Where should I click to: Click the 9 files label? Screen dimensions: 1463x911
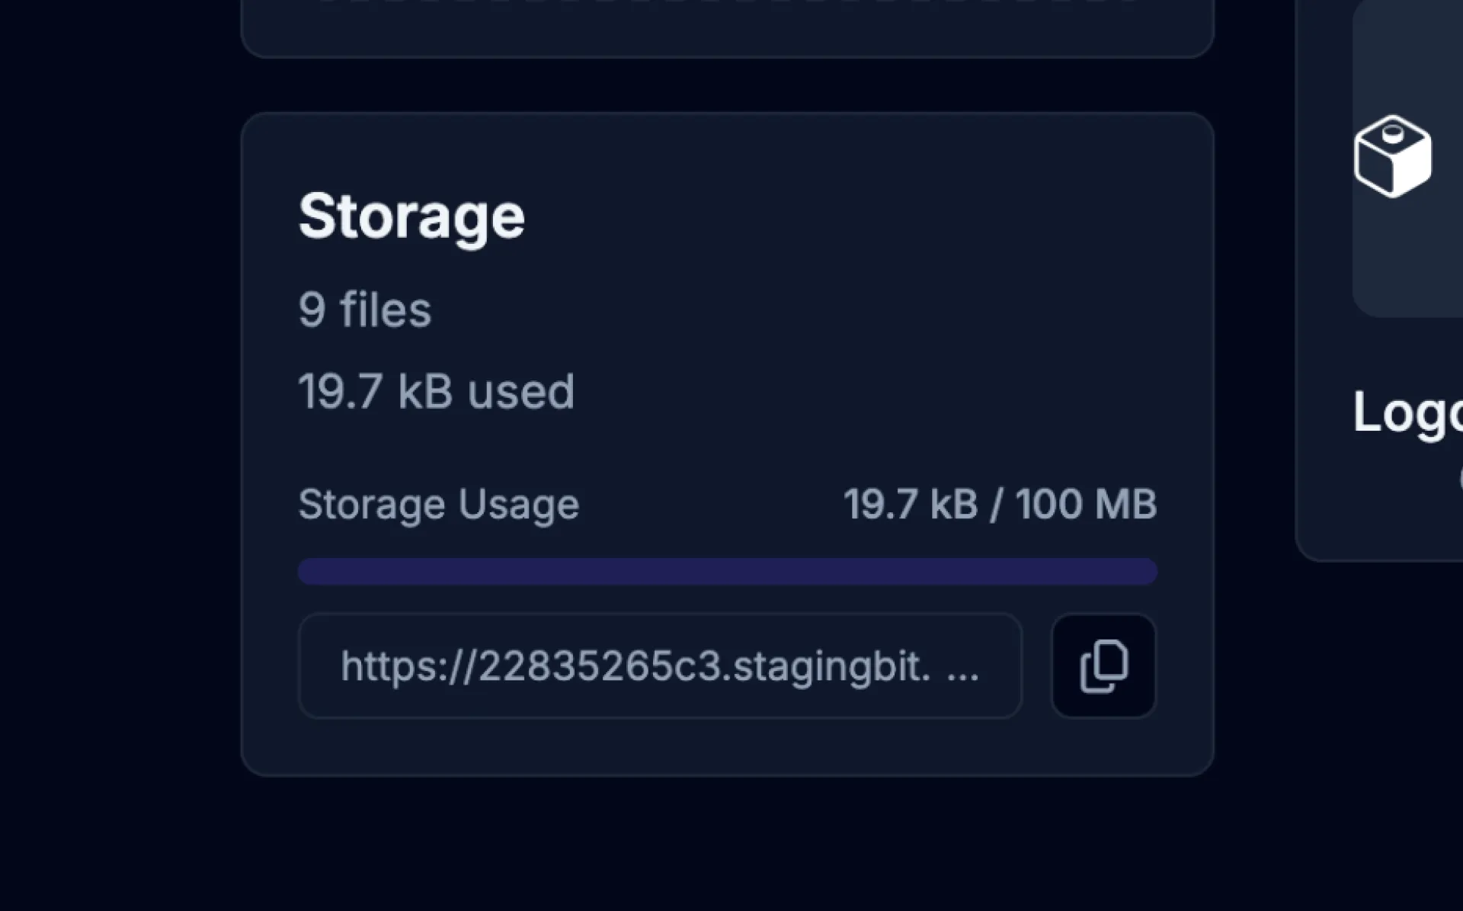pyautogui.click(x=364, y=309)
